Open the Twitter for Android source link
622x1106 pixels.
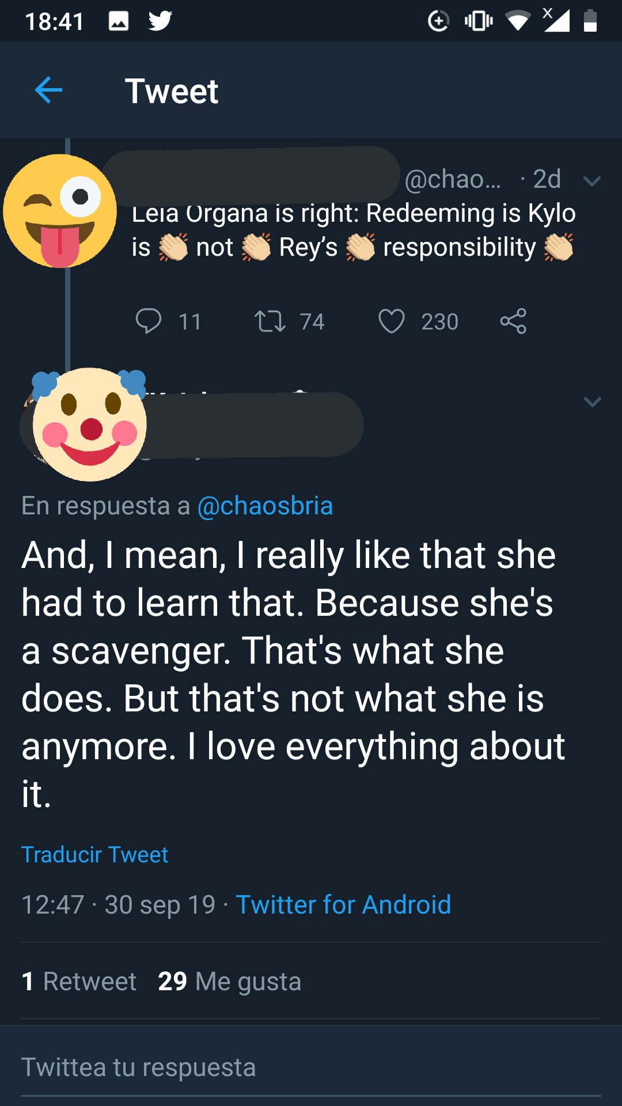pos(343,904)
